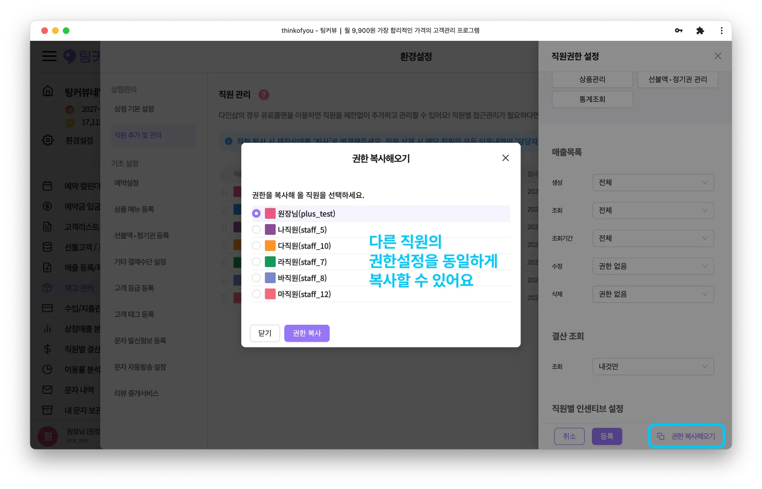
Task: Select the 나직원(staff_5) radio button
Action: (256, 230)
